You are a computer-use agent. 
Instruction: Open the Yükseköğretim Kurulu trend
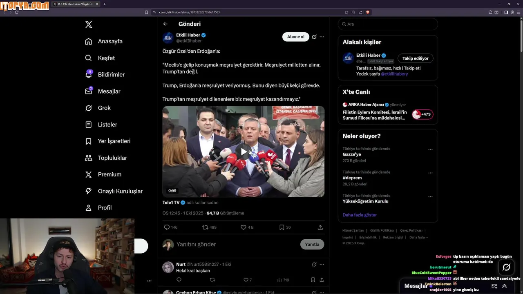(x=365, y=201)
